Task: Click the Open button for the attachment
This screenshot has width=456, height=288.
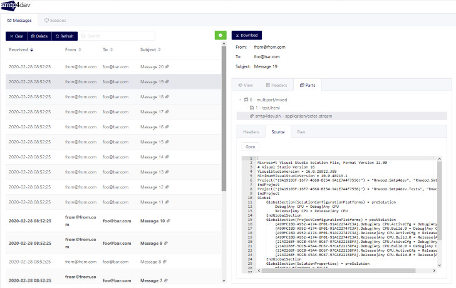Action: (x=250, y=147)
